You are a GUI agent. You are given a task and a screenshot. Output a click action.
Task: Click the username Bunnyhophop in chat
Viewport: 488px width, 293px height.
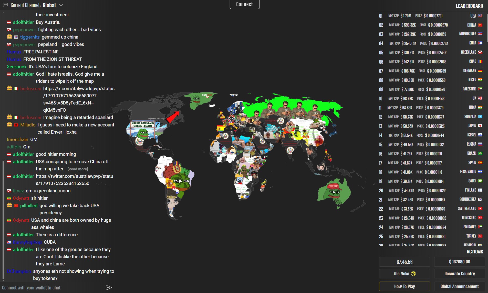tap(27, 242)
